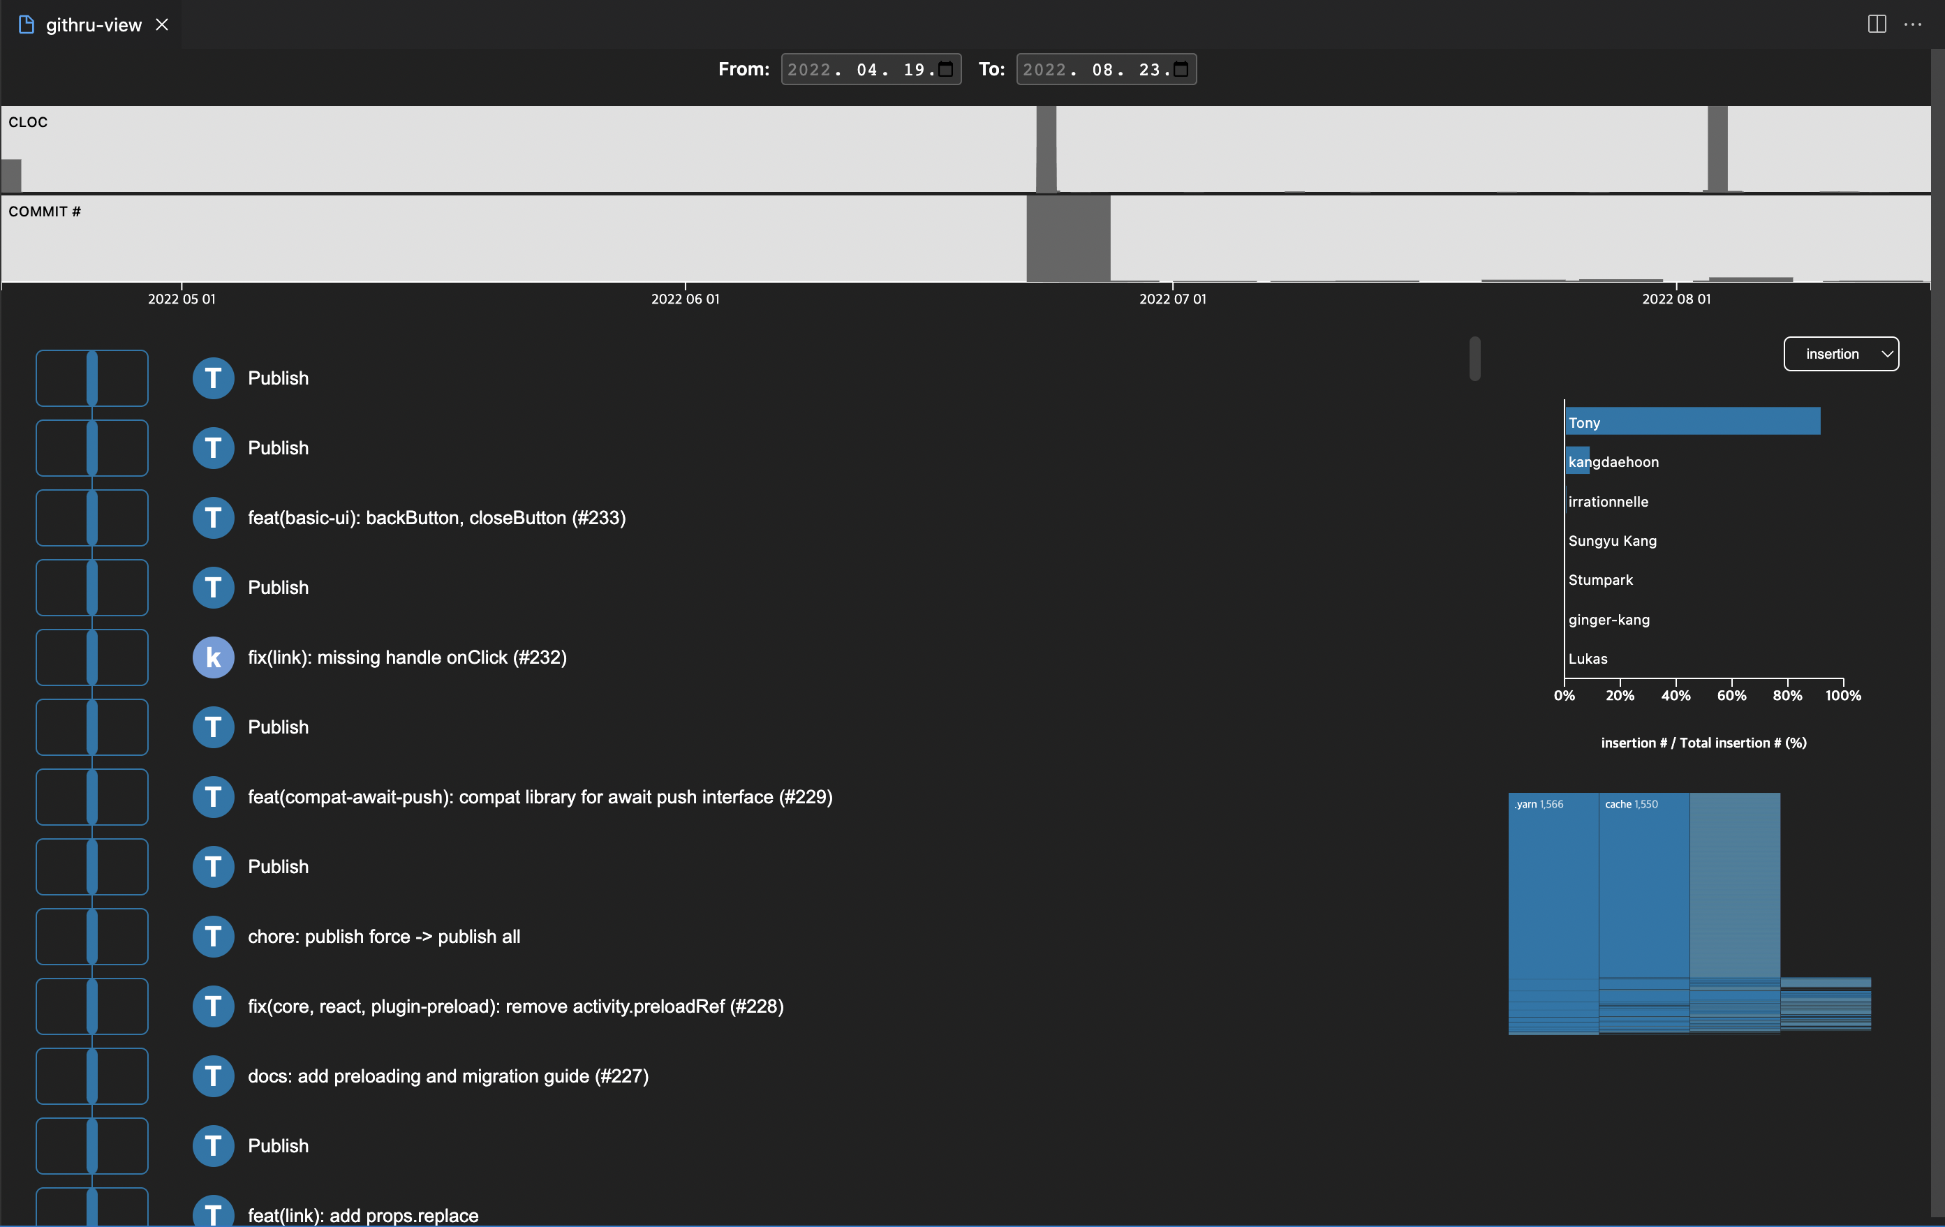This screenshot has width=1945, height=1227.
Task: Open the From date calendar picker
Action: point(947,68)
